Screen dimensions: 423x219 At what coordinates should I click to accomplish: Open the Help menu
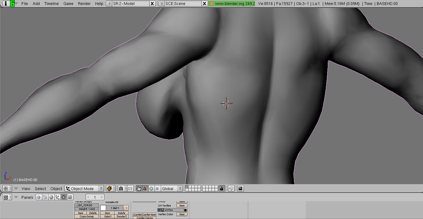(99, 4)
